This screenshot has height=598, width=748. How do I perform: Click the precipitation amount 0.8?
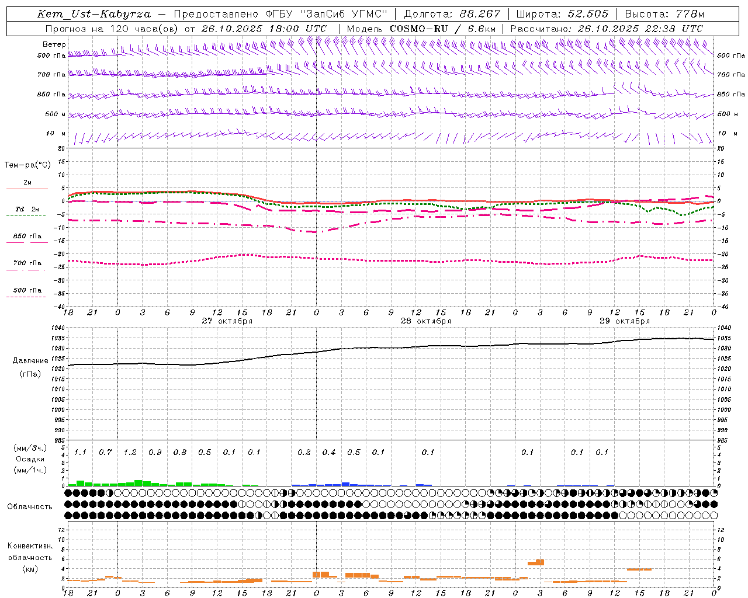[x=180, y=453]
